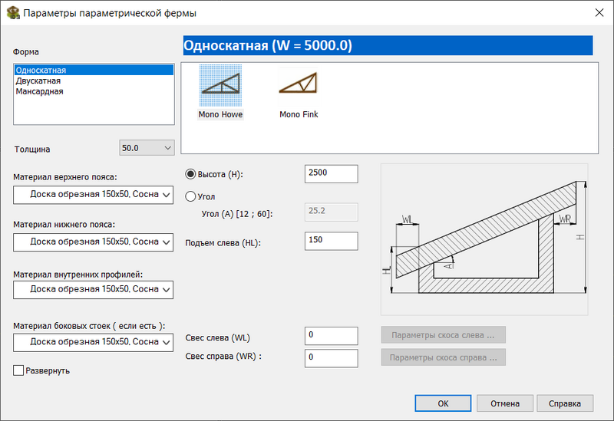This screenshot has height=421, width=614.
Task: Confirm with the OK button
Action: (443, 403)
